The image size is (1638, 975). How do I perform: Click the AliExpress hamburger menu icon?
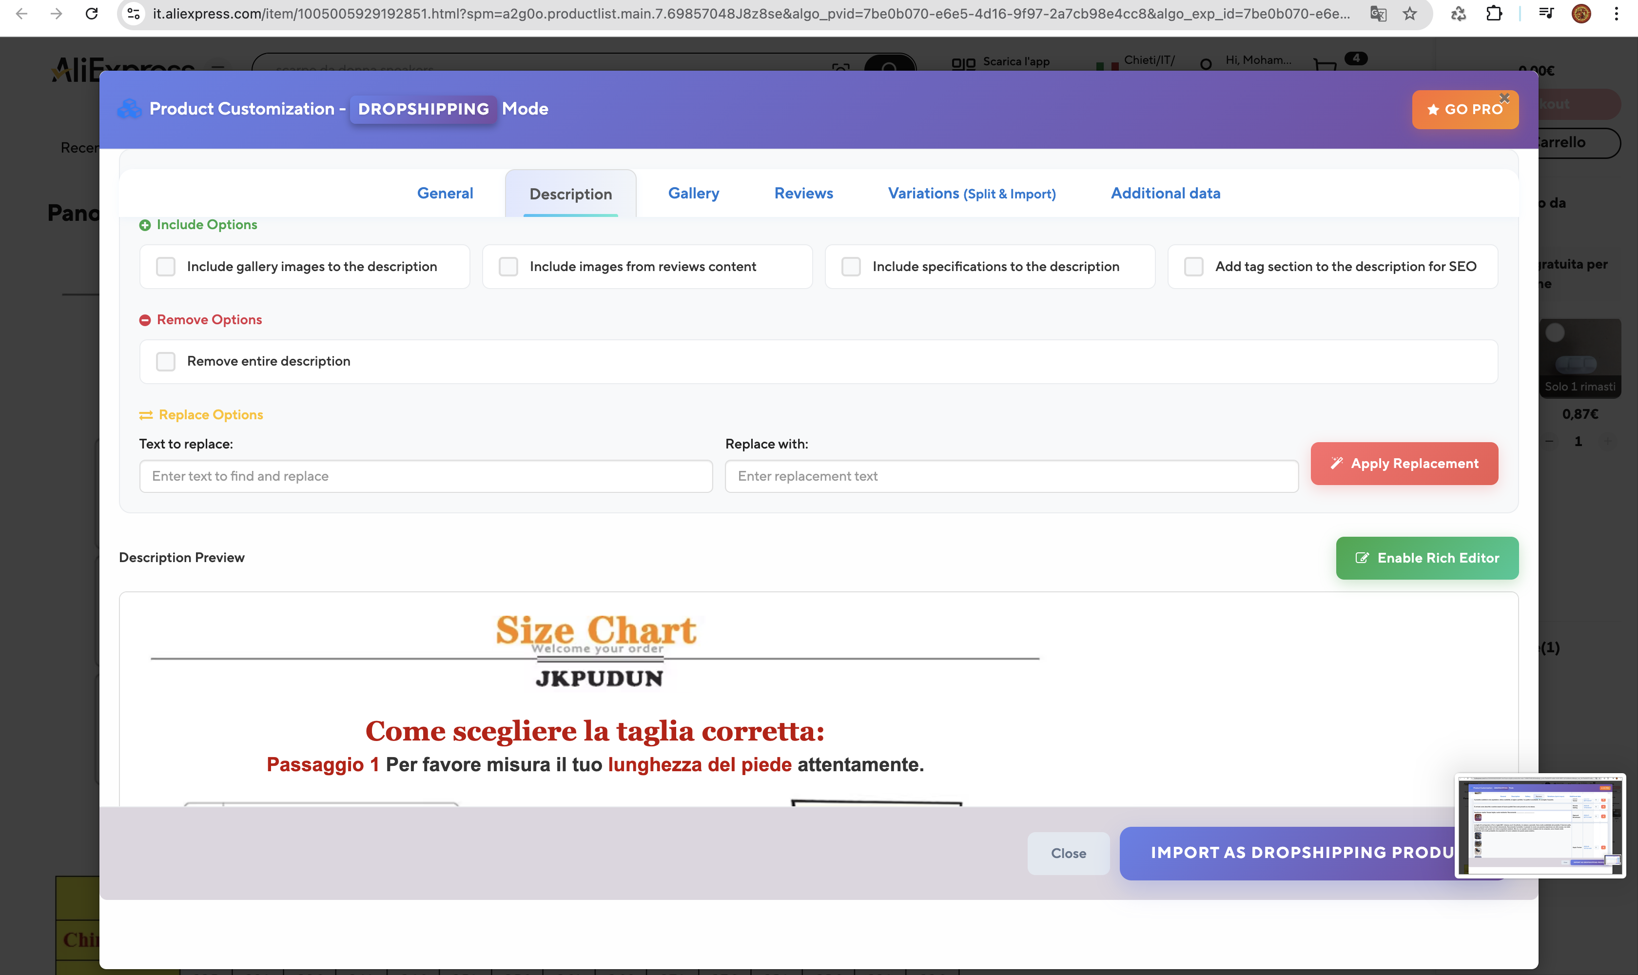click(217, 68)
